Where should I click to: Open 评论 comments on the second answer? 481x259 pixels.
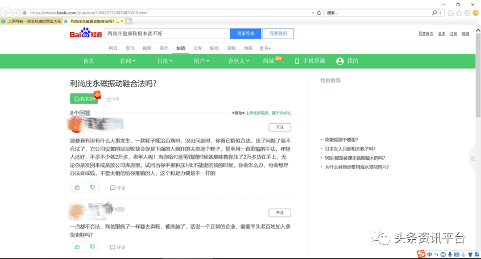coord(118,247)
